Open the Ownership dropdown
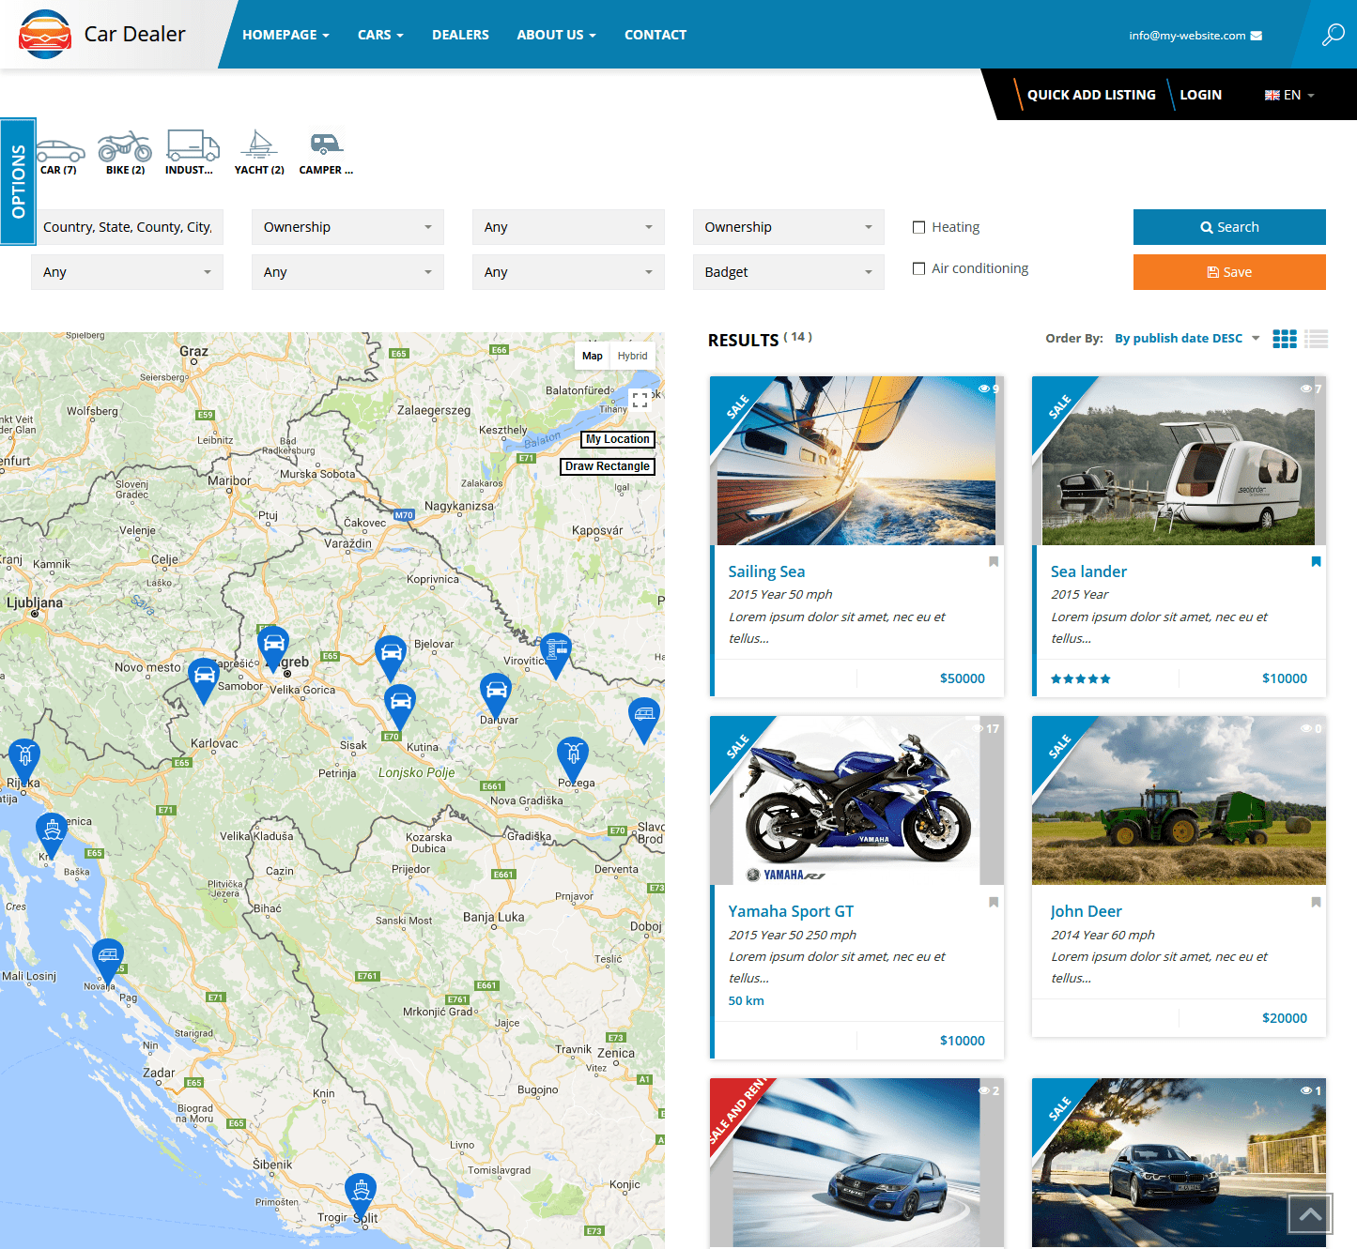The height and width of the screenshot is (1249, 1357). tap(347, 226)
